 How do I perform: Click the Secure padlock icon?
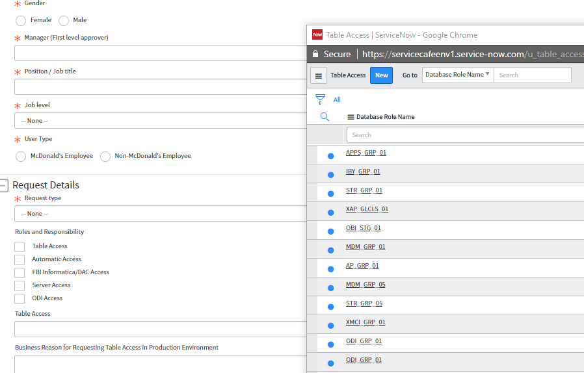[x=315, y=54]
